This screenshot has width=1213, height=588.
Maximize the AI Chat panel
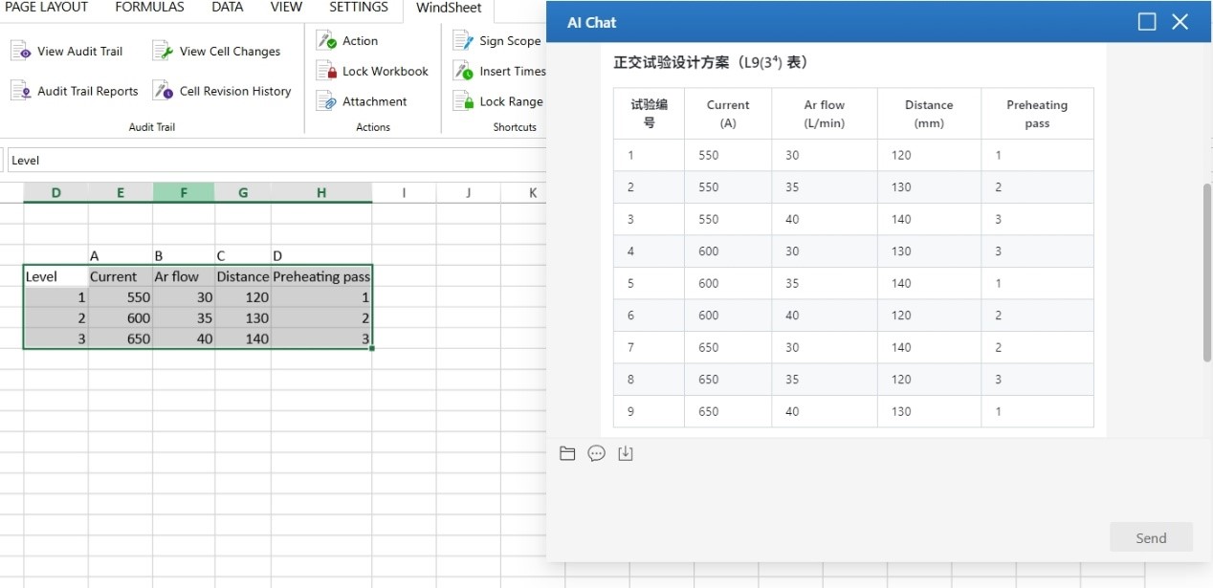point(1147,22)
